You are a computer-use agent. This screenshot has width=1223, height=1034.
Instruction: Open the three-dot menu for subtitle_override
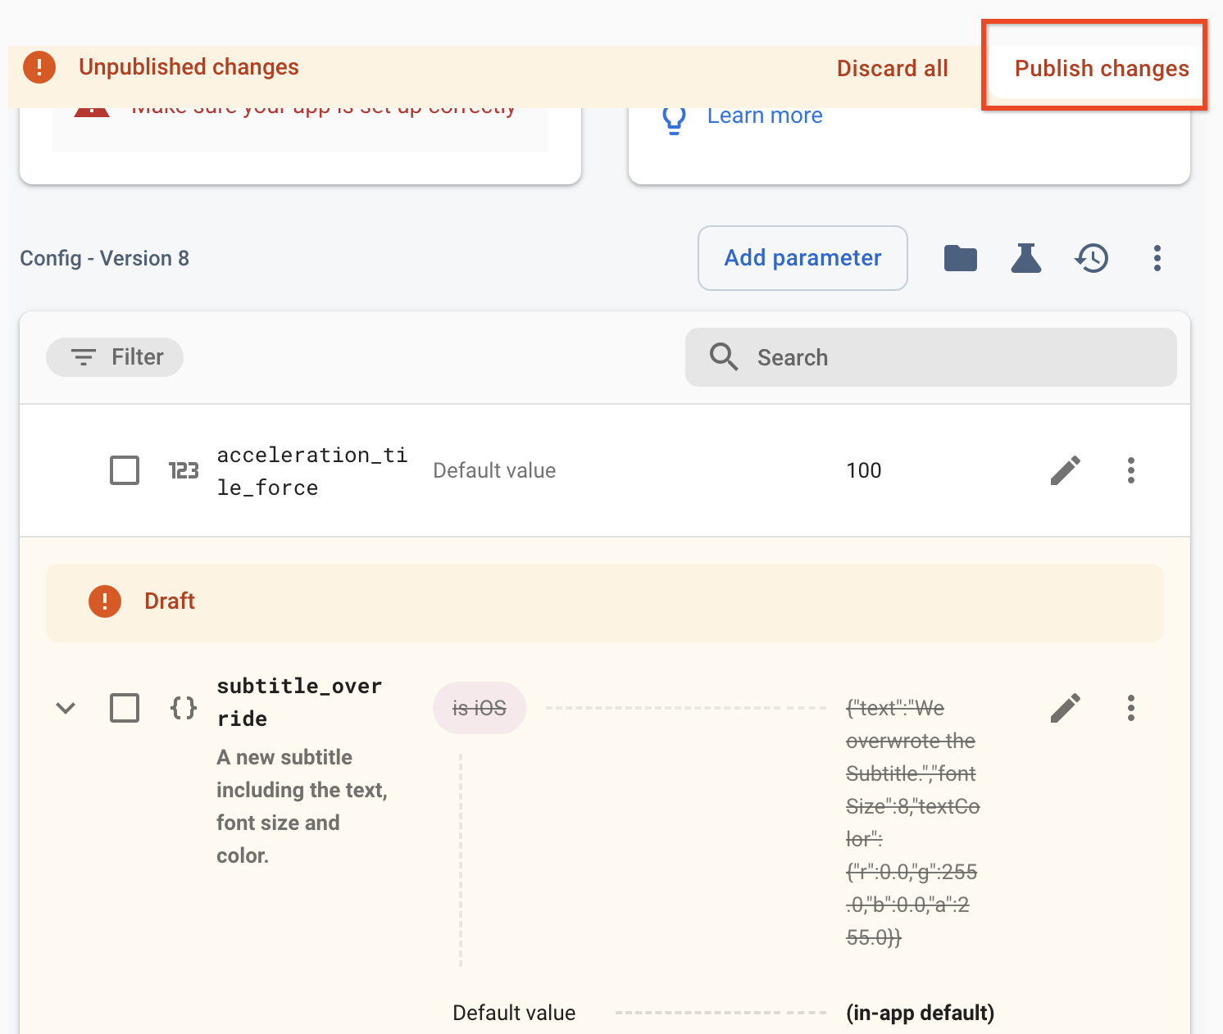coord(1130,707)
